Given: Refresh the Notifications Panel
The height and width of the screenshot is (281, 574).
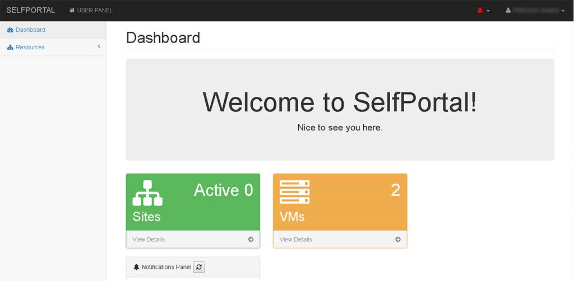Looking at the screenshot, I should click(199, 267).
